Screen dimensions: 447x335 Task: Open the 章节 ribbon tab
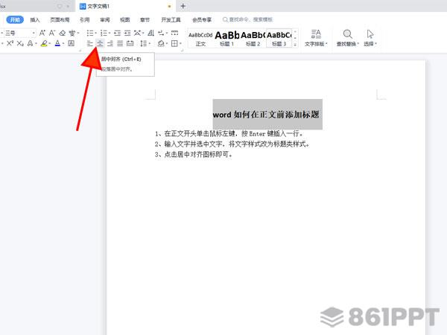[x=145, y=19]
